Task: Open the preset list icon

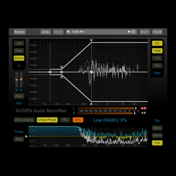Action: coord(133,32)
